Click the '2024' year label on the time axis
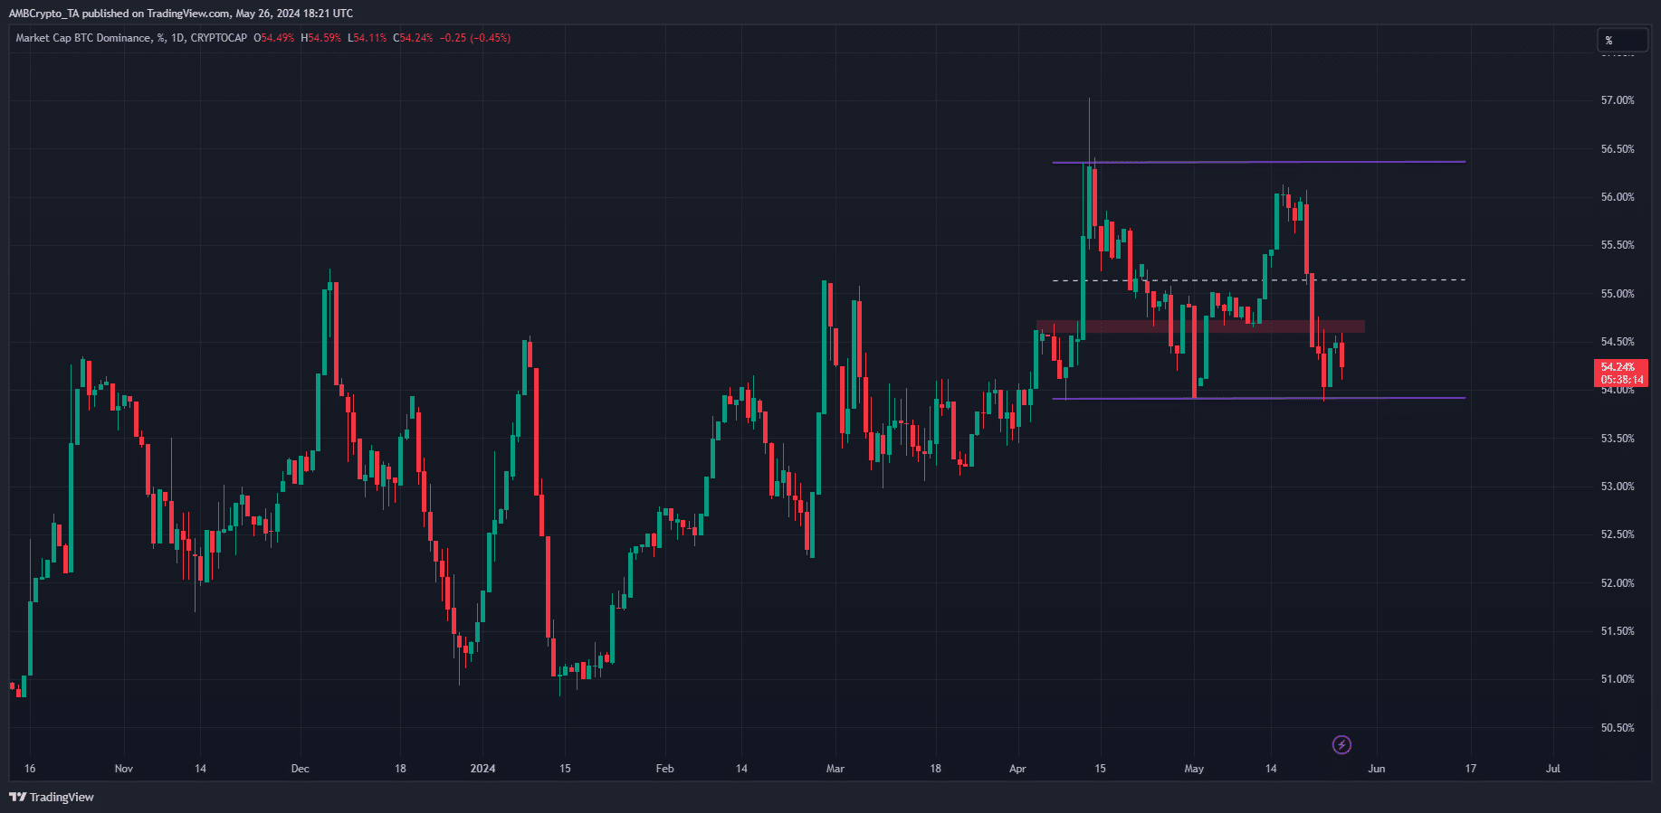Image resolution: width=1661 pixels, height=813 pixels. tap(482, 769)
